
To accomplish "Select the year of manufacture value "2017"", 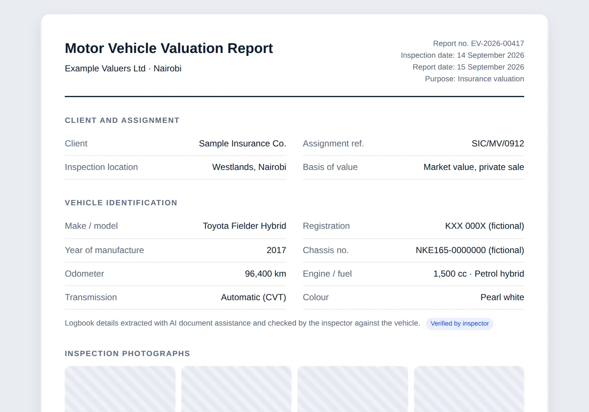I will (276, 250).
